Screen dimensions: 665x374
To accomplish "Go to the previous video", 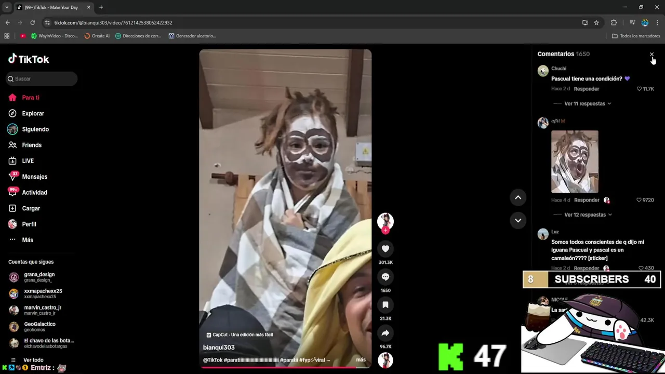I will tap(518, 197).
